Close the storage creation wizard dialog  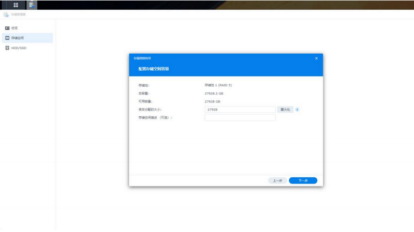coord(316,58)
